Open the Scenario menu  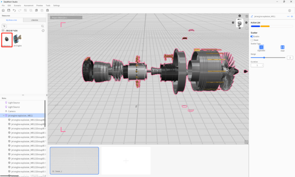click(x=17, y=5)
